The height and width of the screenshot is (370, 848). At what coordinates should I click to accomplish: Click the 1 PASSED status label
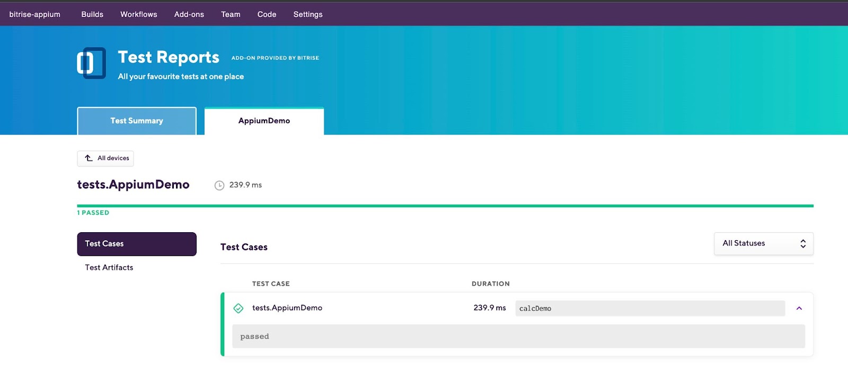[93, 213]
